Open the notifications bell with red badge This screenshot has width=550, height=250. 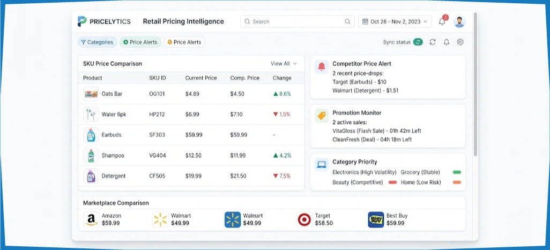point(442,21)
